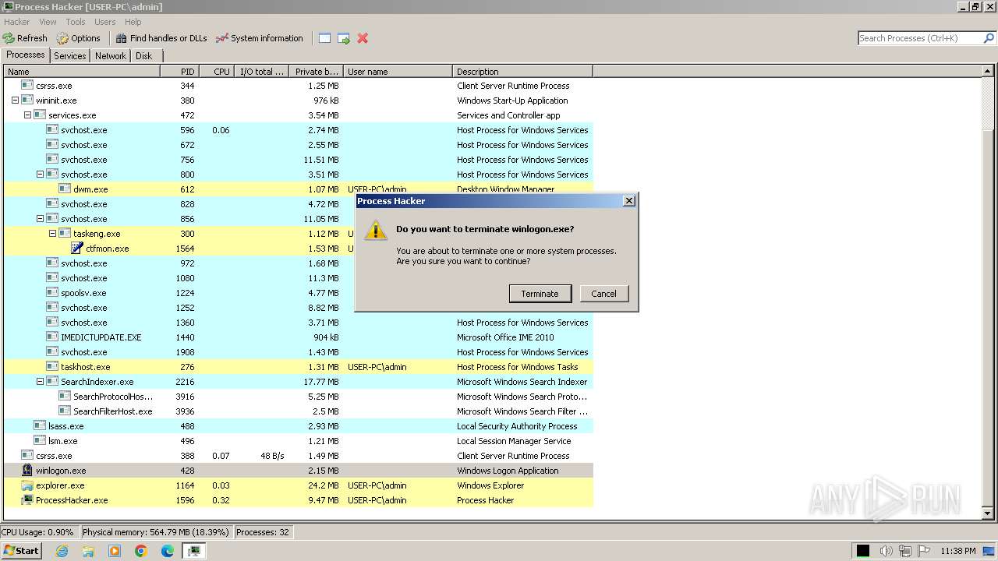Open the Users menu
The image size is (998, 561).
pos(105,22)
